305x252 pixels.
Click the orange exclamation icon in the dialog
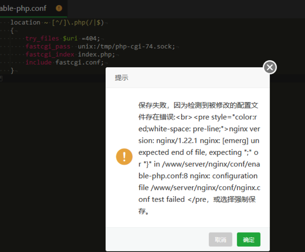[124, 157]
